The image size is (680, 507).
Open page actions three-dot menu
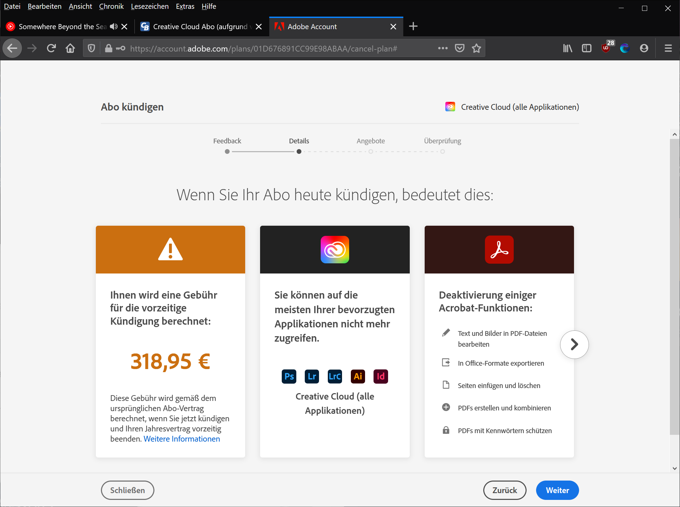[x=443, y=48]
